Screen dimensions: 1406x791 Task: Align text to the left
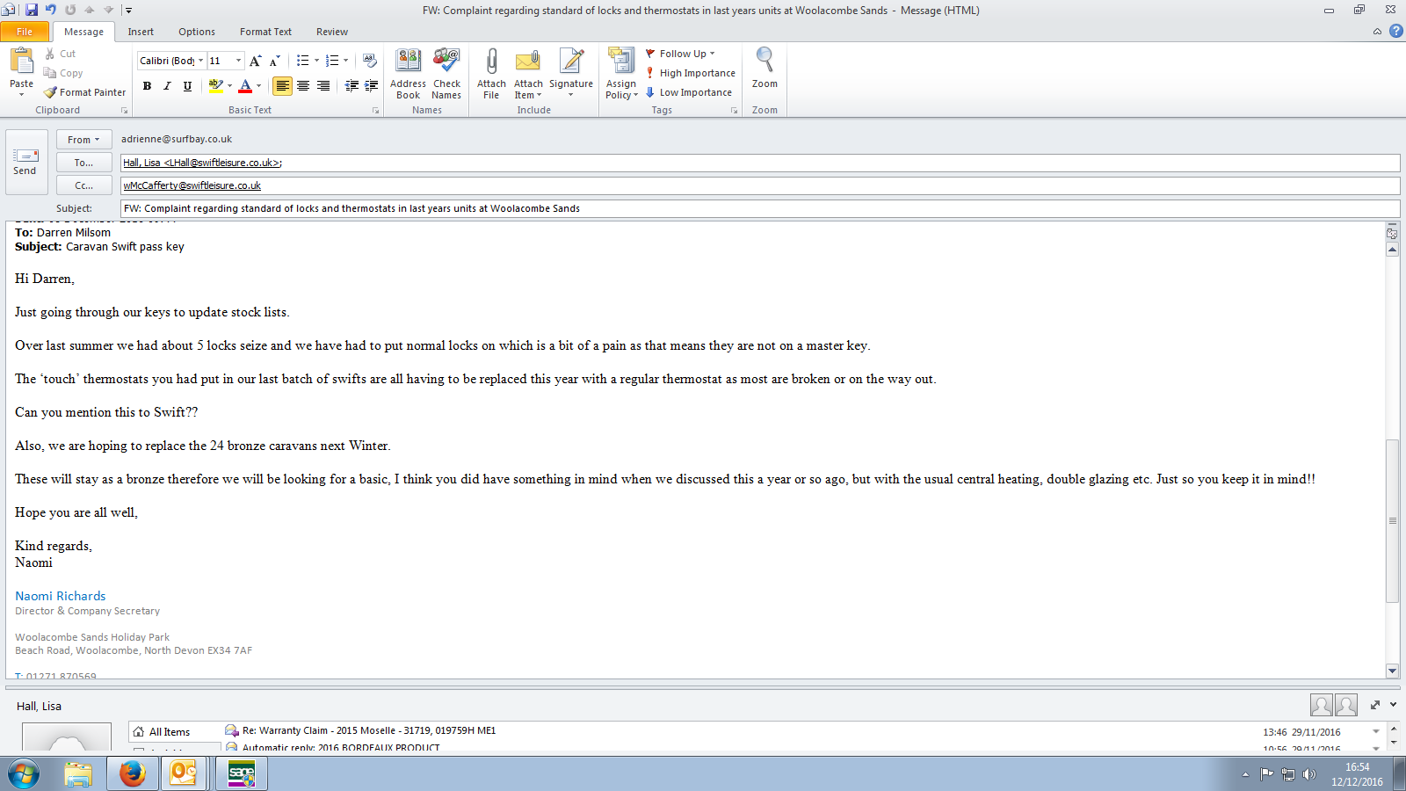click(x=282, y=85)
